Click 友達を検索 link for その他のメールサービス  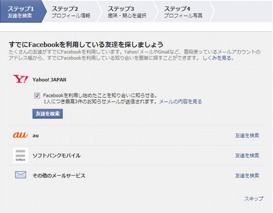pos(247,176)
